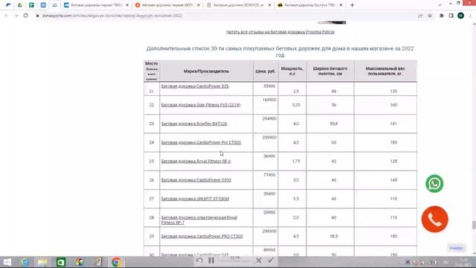Open the WhatsApp chat floating button

tap(434, 184)
